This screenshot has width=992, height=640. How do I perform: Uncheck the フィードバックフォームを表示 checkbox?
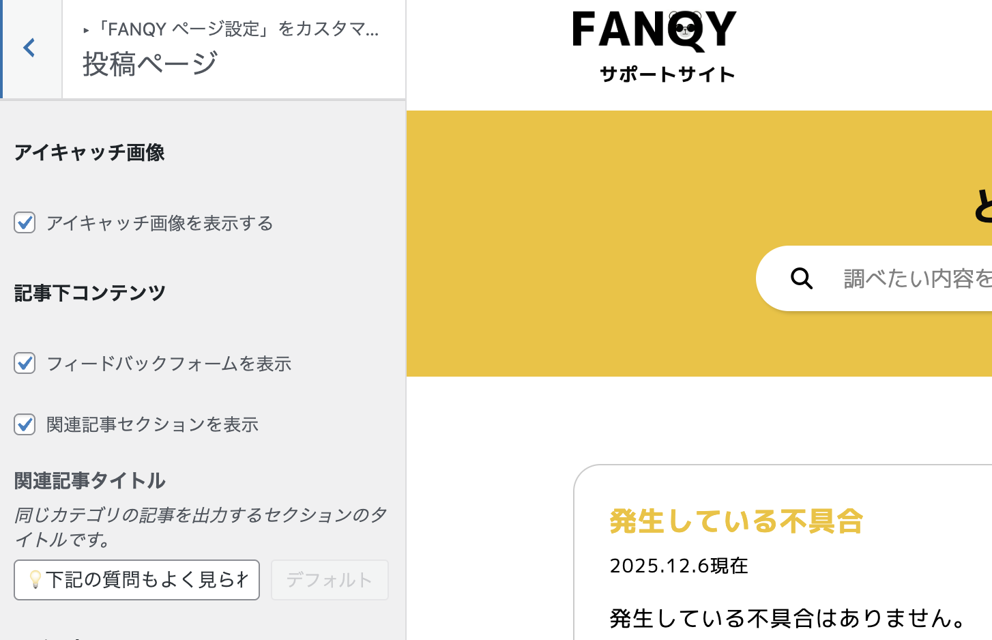[25, 364]
